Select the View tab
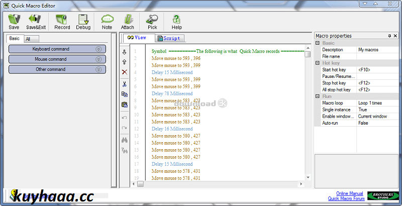Image resolution: width=402 pixels, height=206 pixels. point(139,38)
